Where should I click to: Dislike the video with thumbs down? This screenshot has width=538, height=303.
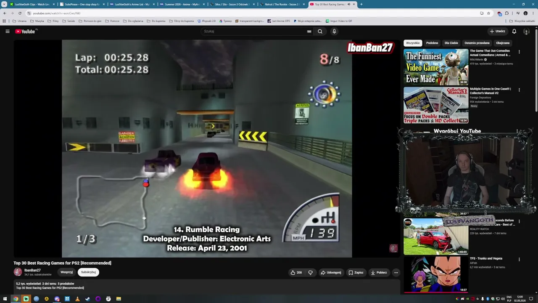point(310,272)
